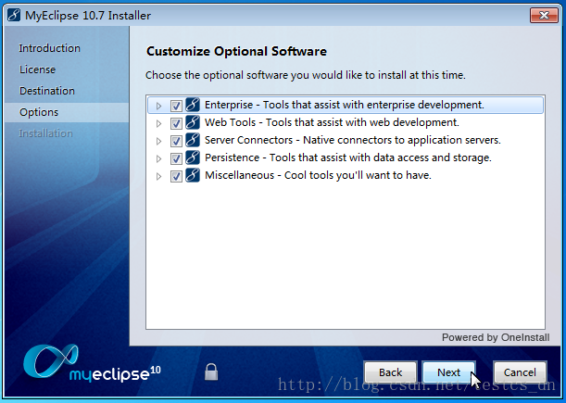The image size is (566, 403).
Task: Click the 'Customize Optional Software' heading
Action: pyautogui.click(x=236, y=51)
